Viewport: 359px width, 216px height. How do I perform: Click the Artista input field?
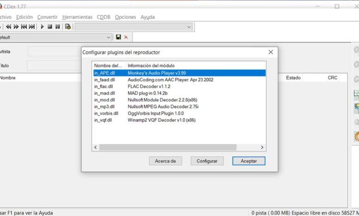(x=54, y=51)
